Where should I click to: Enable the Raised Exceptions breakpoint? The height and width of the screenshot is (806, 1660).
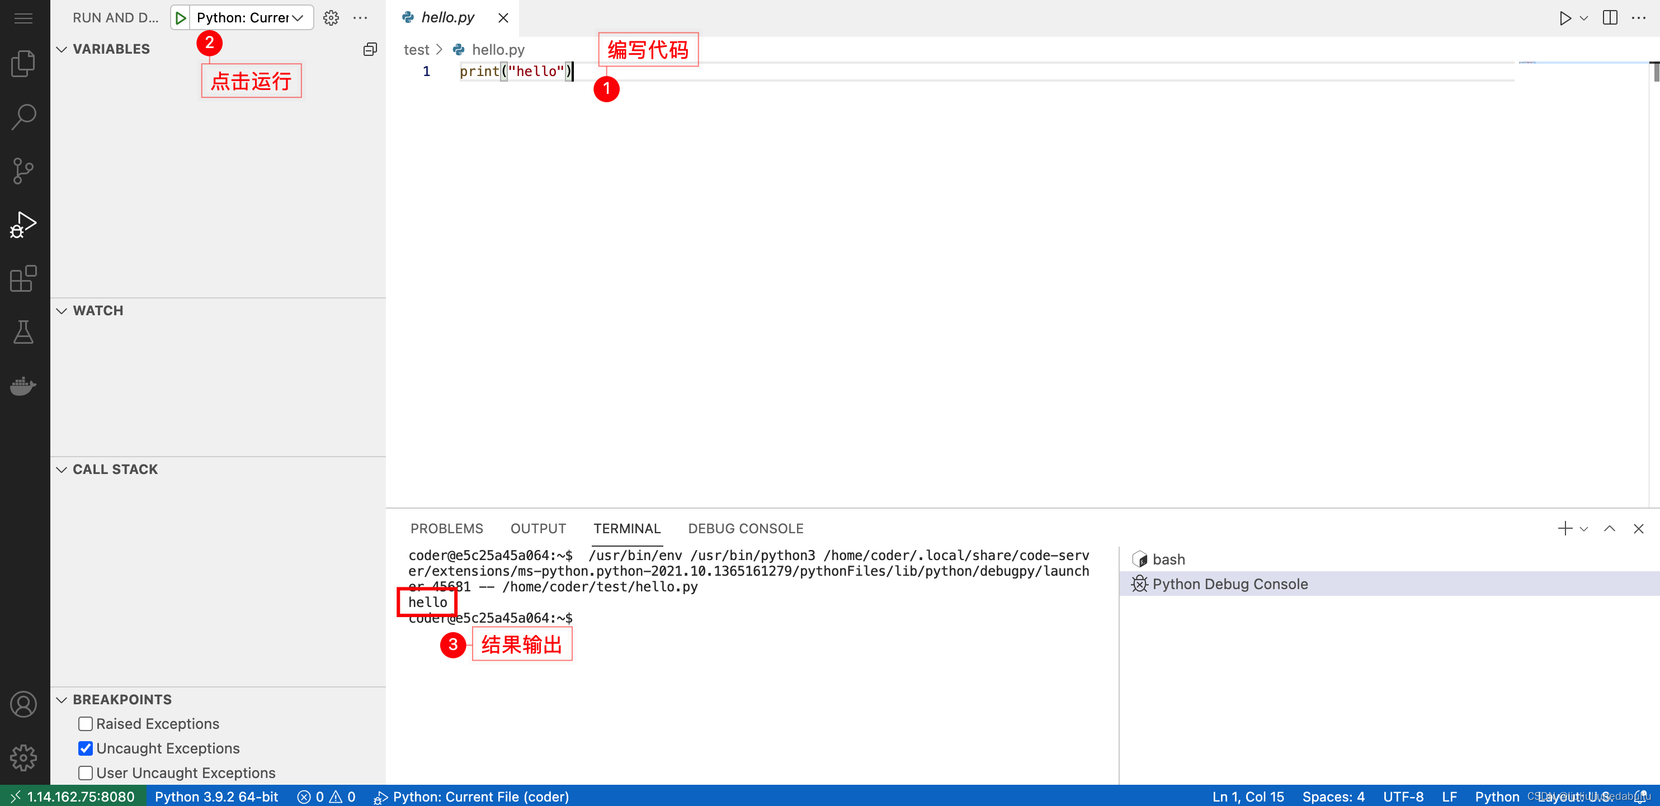(85, 724)
